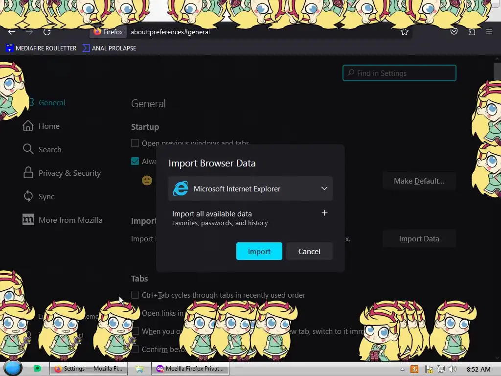The image size is (501, 376).
Task: Click the Internet Explorer logo icon
Action: point(181,188)
